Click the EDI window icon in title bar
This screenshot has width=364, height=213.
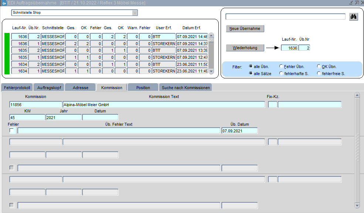(x=4, y=3)
